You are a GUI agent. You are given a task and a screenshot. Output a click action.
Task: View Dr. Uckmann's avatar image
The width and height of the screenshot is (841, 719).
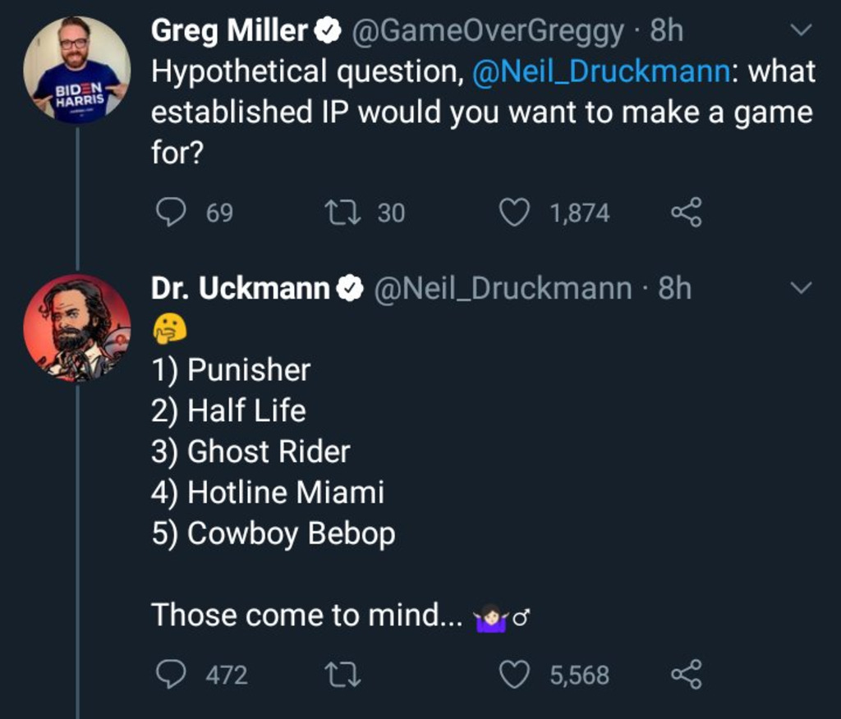click(76, 328)
